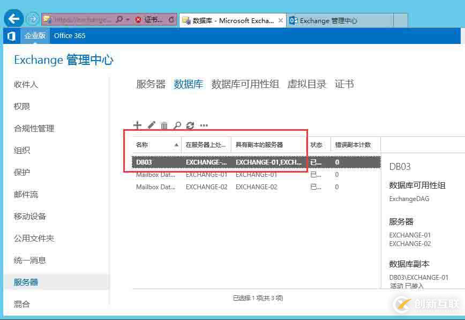Select the DB03 database row
Viewport: 465px width, 320px height.
(x=256, y=162)
